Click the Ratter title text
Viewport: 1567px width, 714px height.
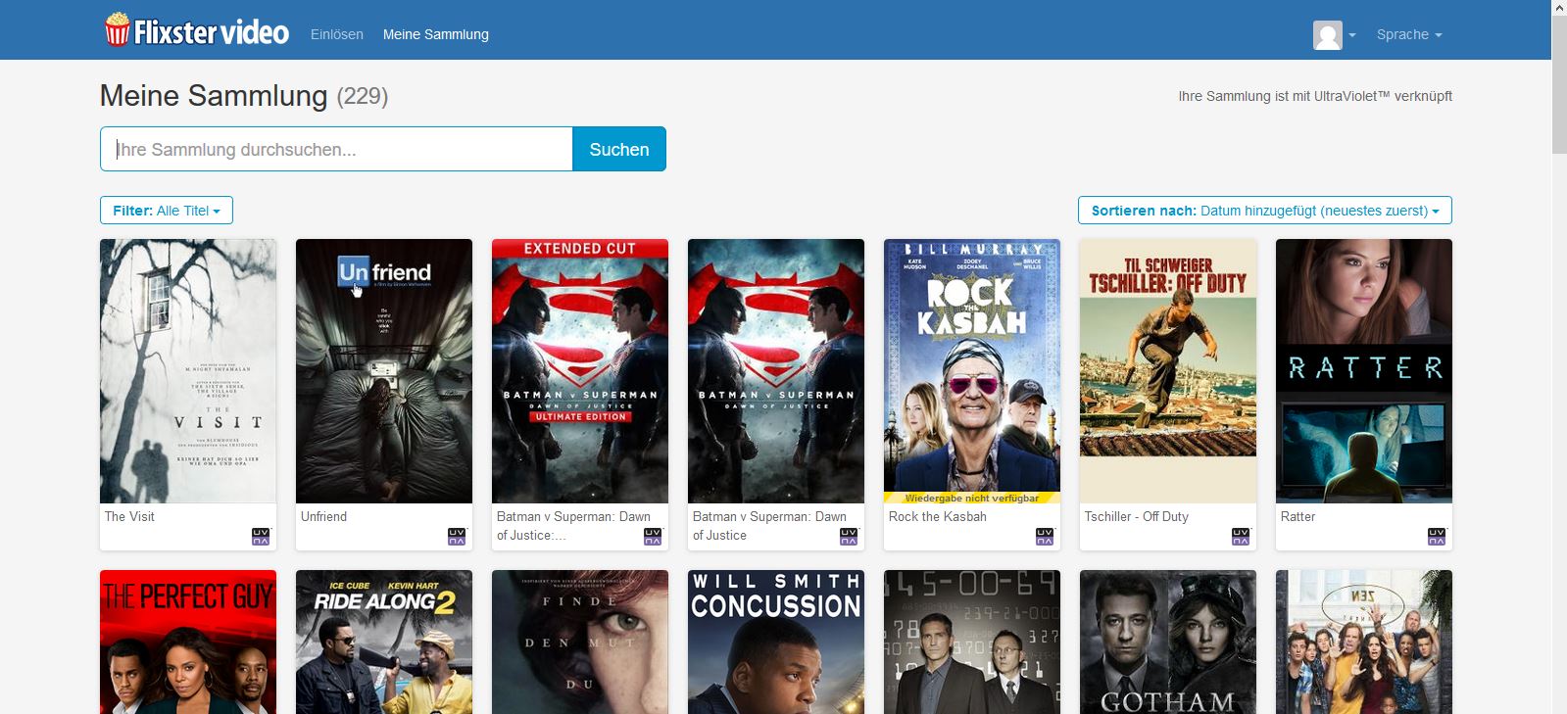click(x=1298, y=516)
